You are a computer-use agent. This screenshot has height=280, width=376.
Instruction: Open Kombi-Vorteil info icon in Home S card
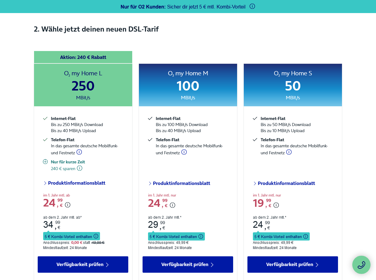coord(306,237)
